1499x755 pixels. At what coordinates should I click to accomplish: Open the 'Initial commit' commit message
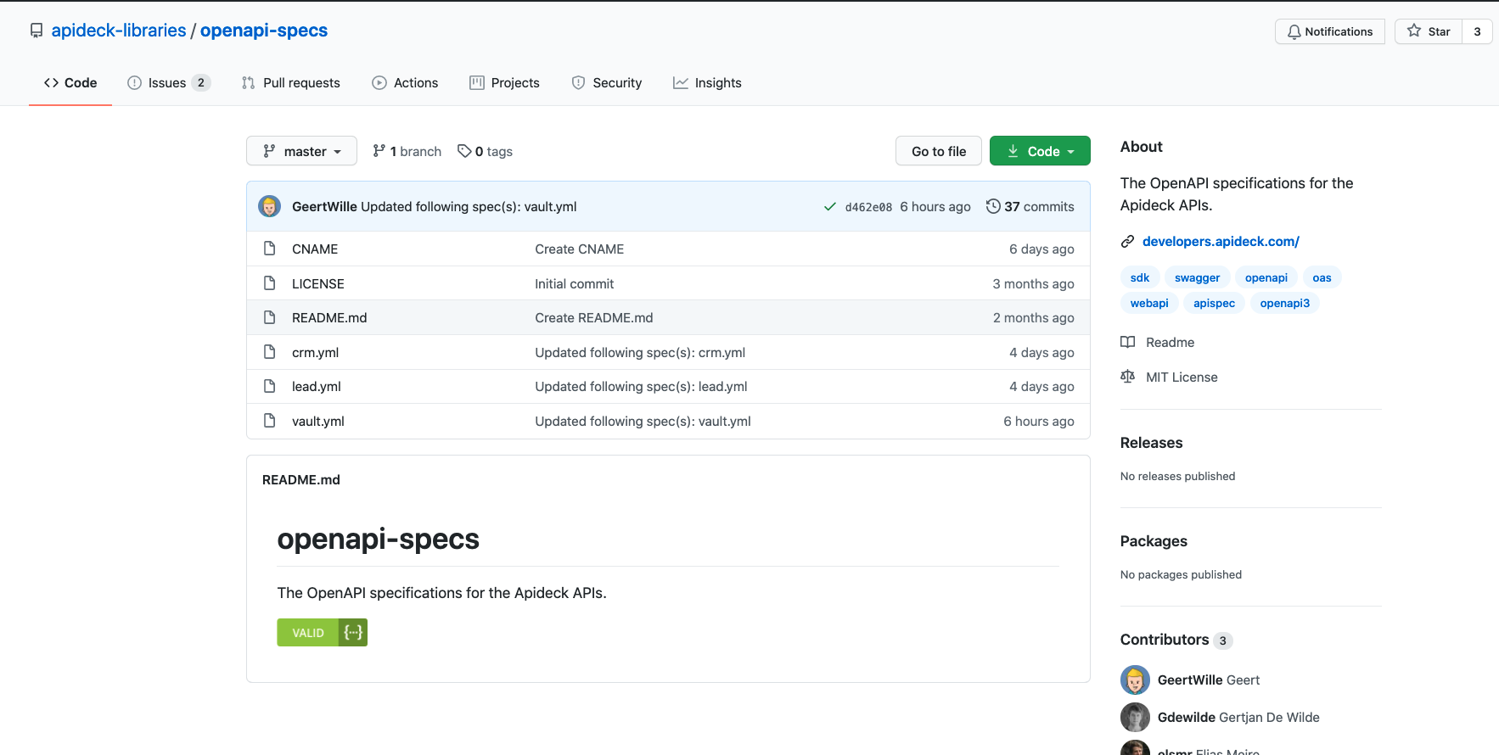[575, 283]
